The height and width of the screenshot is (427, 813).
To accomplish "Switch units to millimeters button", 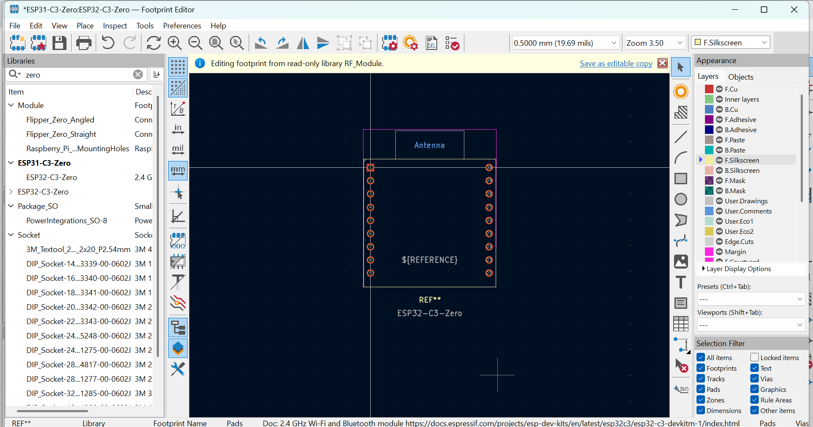I will 178,171.
